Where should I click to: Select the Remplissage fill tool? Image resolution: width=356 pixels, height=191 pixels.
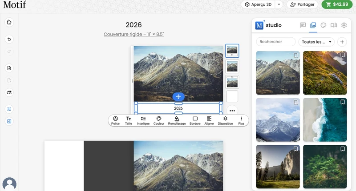click(x=177, y=120)
